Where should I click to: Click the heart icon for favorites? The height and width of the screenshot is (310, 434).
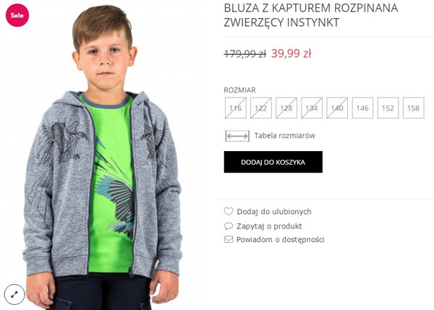click(229, 212)
